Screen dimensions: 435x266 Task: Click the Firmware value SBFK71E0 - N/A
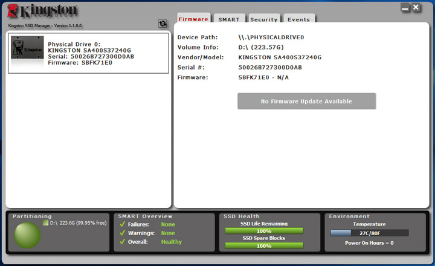pyautogui.click(x=263, y=77)
